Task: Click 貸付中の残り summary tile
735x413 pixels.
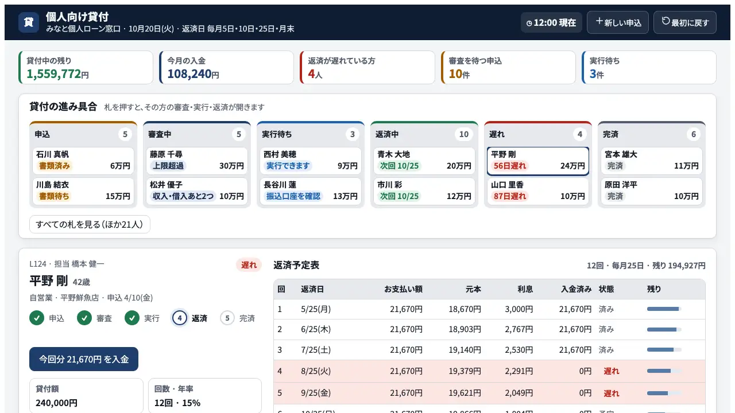Action: pyautogui.click(x=86, y=68)
